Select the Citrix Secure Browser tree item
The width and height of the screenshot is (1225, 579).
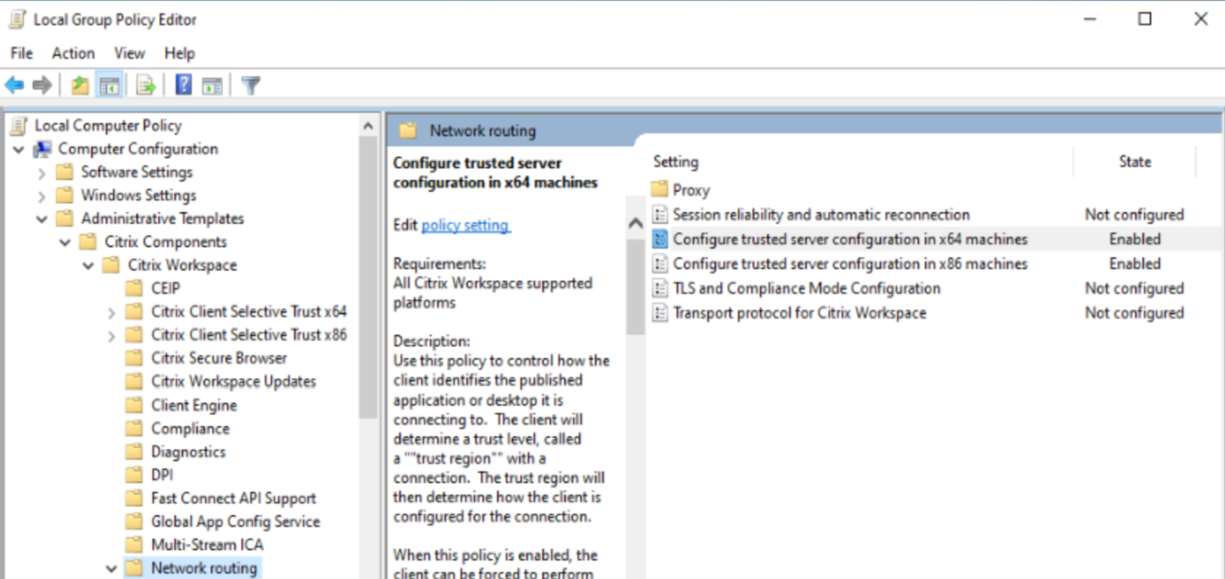(219, 359)
